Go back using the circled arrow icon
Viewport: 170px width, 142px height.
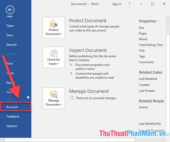click(10, 10)
